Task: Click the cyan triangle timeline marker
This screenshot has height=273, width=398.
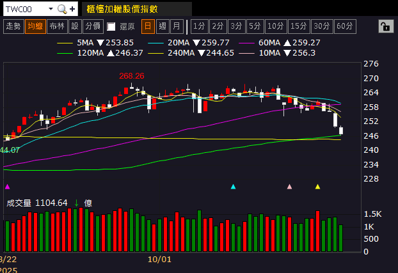Action: click(x=234, y=187)
